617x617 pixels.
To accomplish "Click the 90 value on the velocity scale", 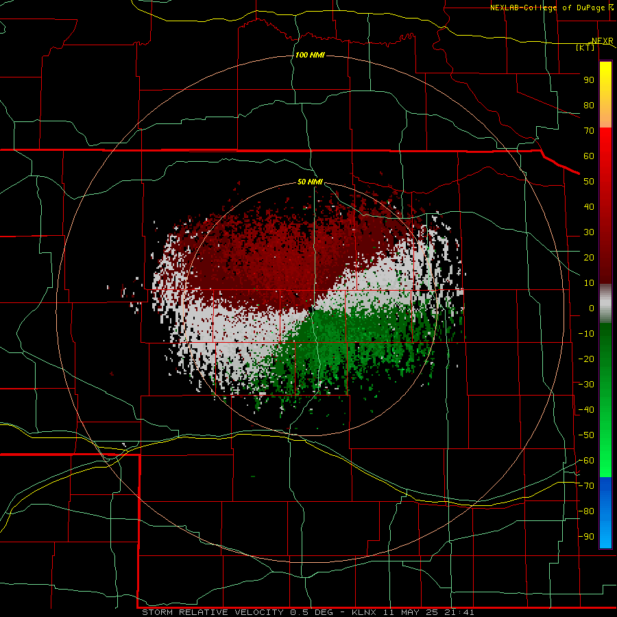I will (589, 80).
